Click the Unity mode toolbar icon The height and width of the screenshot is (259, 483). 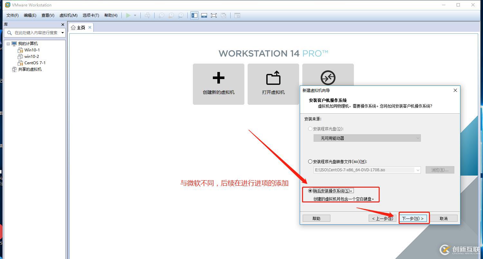pos(223,15)
